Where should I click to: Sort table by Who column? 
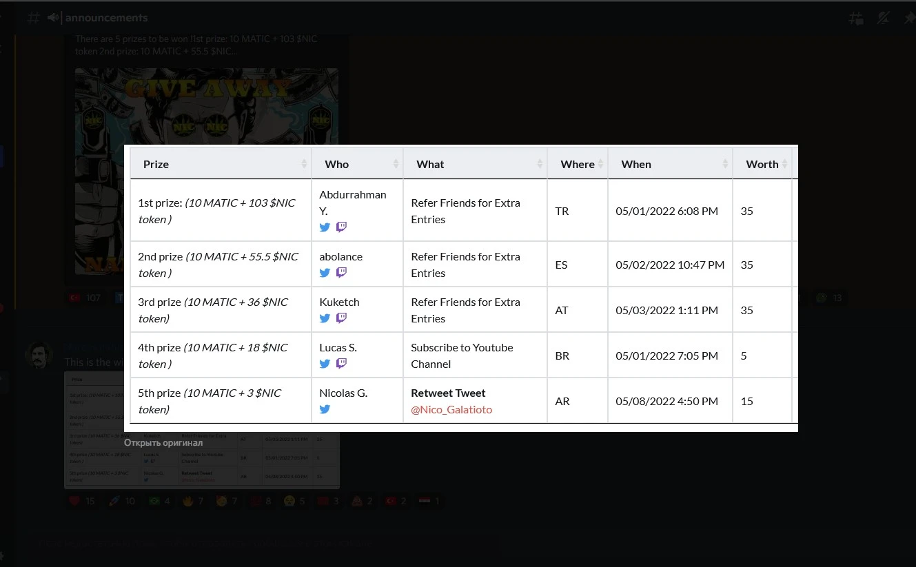[x=357, y=164]
